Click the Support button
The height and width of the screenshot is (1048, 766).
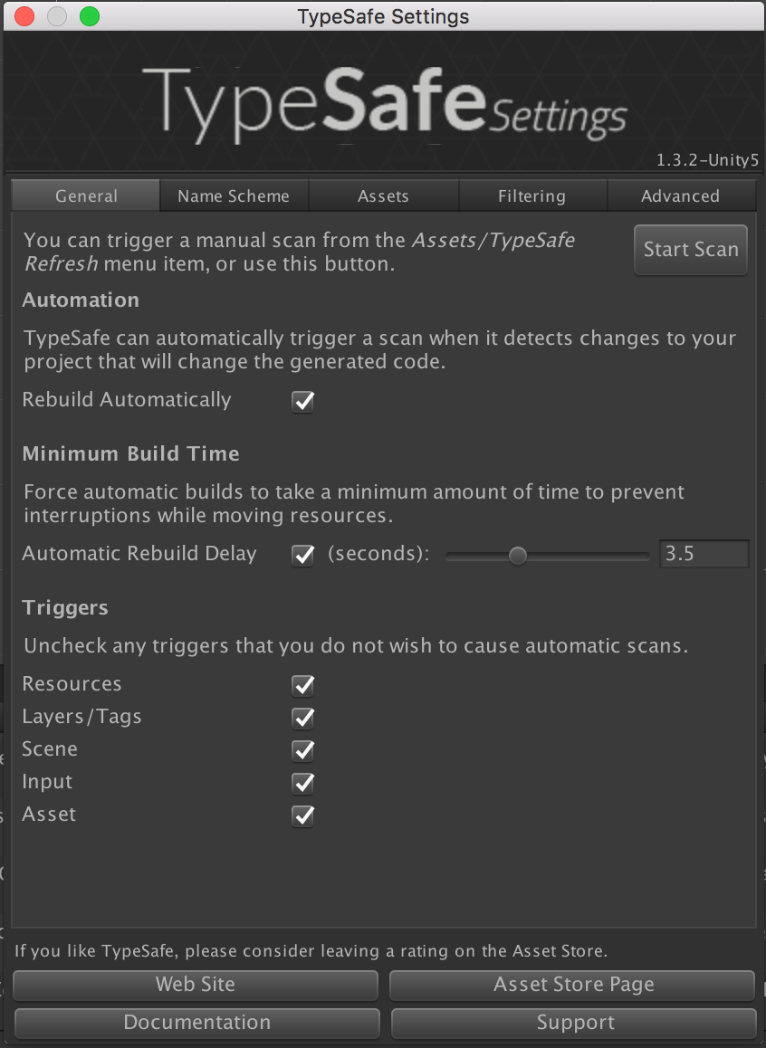(574, 1023)
